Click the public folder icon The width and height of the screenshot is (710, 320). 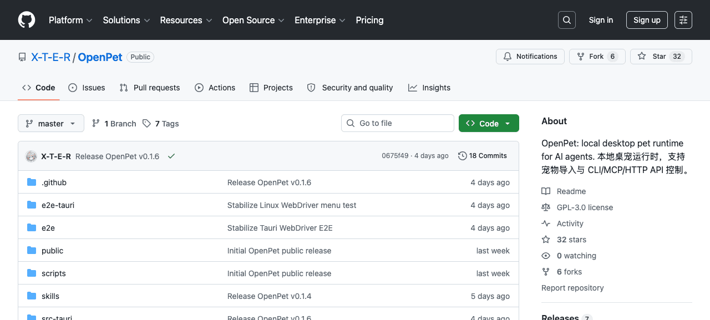click(32, 251)
